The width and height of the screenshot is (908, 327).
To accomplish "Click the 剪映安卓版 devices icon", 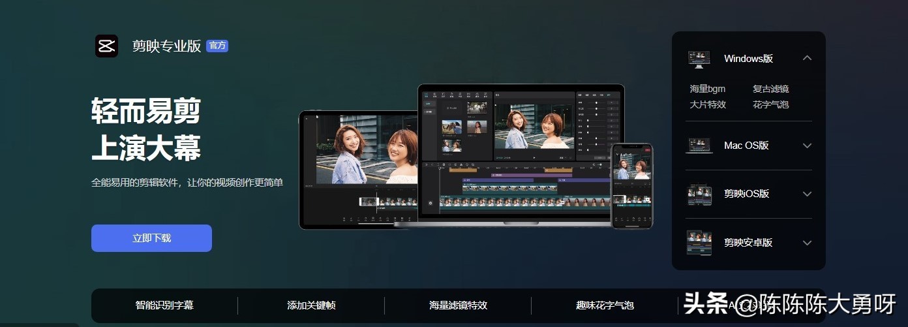I will tap(699, 243).
